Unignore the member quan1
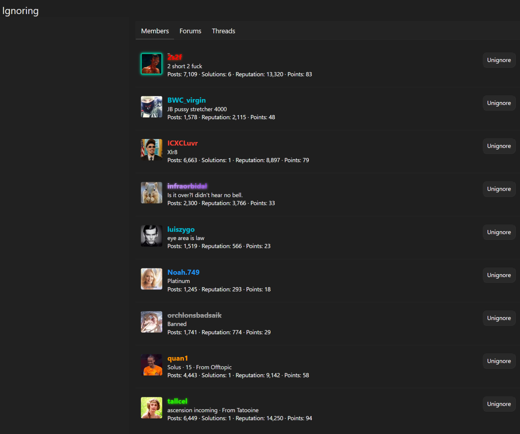 (x=499, y=361)
